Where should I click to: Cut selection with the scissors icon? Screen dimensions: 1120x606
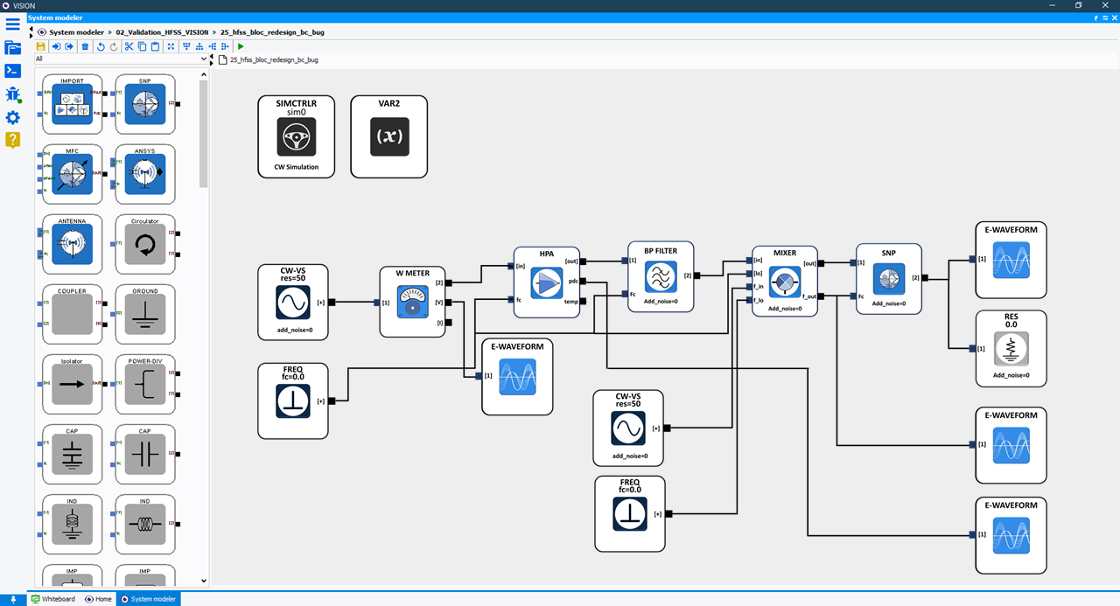point(129,46)
